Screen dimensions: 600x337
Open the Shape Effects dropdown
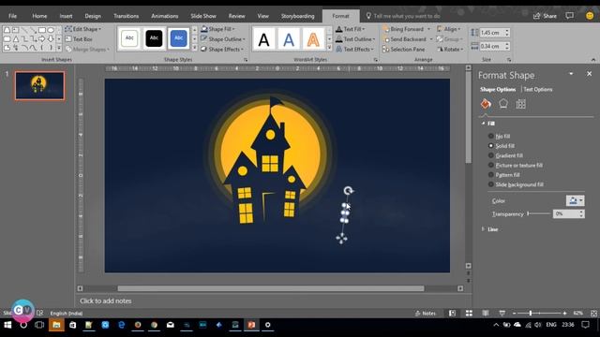222,49
